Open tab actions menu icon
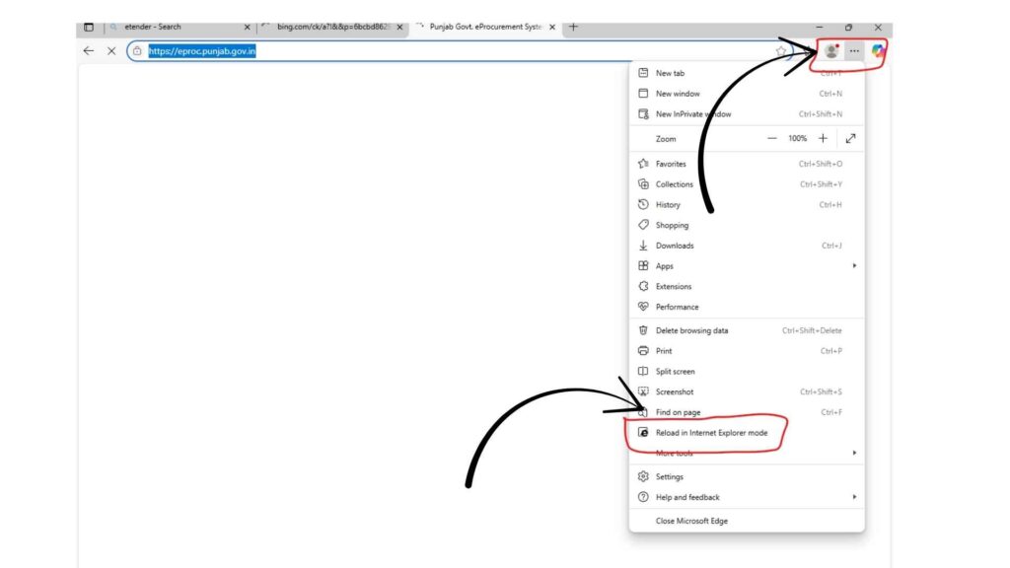Screen dimensions: 1010x568 pos(89,27)
